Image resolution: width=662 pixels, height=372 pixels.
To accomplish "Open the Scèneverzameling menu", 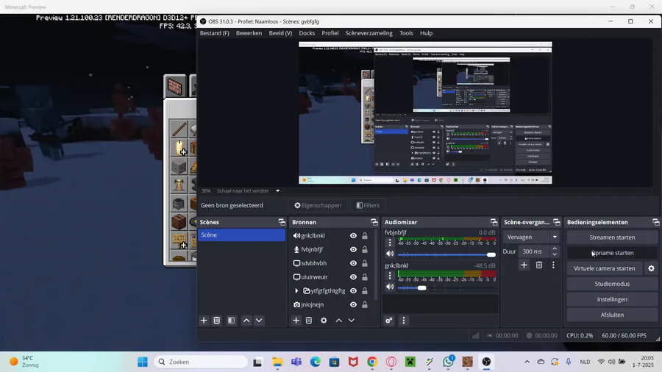I will [x=369, y=33].
